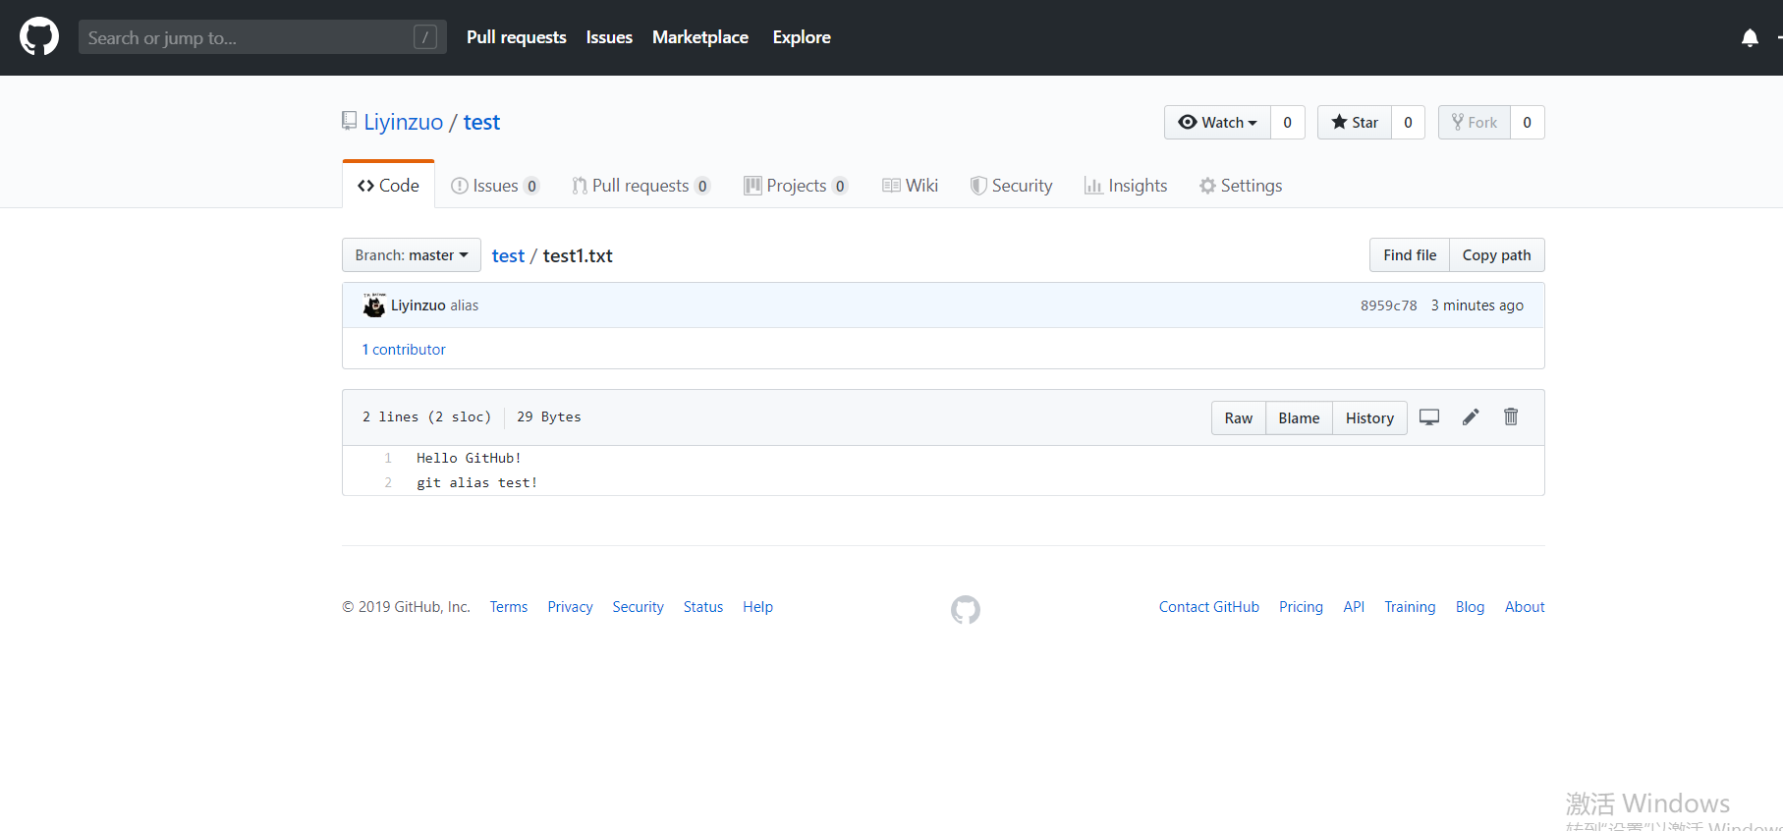Switch to the Projects tab
Viewport: 1783px width, 831px height.
tap(796, 186)
